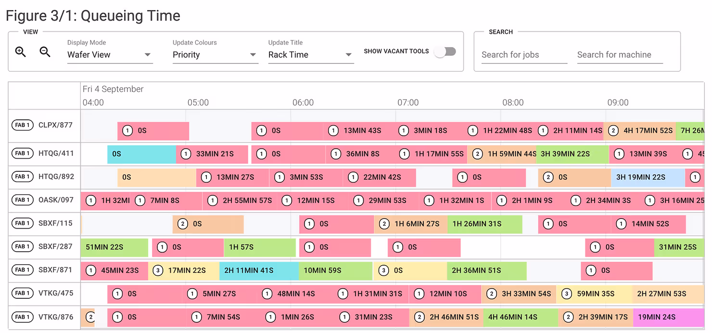This screenshot has height=333, width=712.
Task: Select the 14MIN 52S job on SBXF/115
Action: pyautogui.click(x=648, y=224)
